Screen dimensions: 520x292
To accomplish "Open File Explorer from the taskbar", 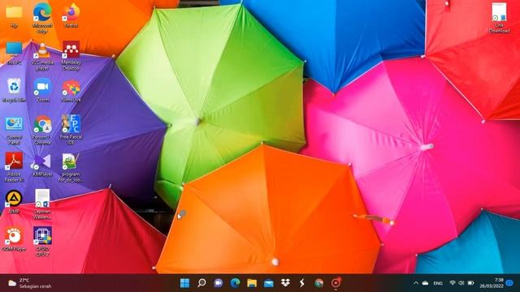I will point(252,283).
